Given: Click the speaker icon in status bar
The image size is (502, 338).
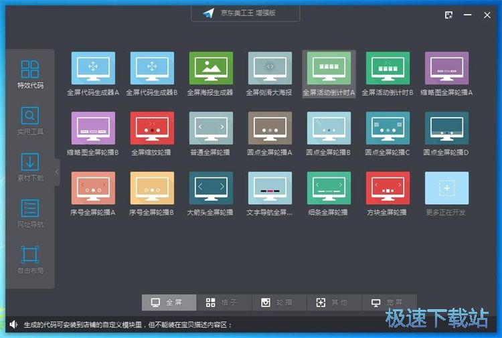Looking at the screenshot, I should click(13, 325).
